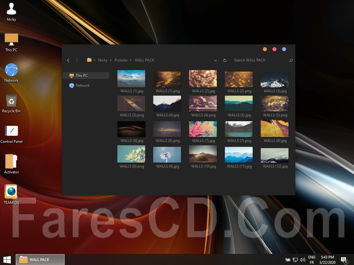Select WALLS (9).jpg thumbnail
The width and height of the screenshot is (354, 265).
tap(167, 155)
